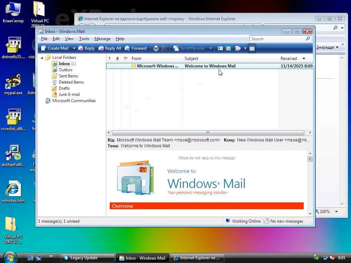
Task: Sort by the Flag column header
Action: coord(125,59)
